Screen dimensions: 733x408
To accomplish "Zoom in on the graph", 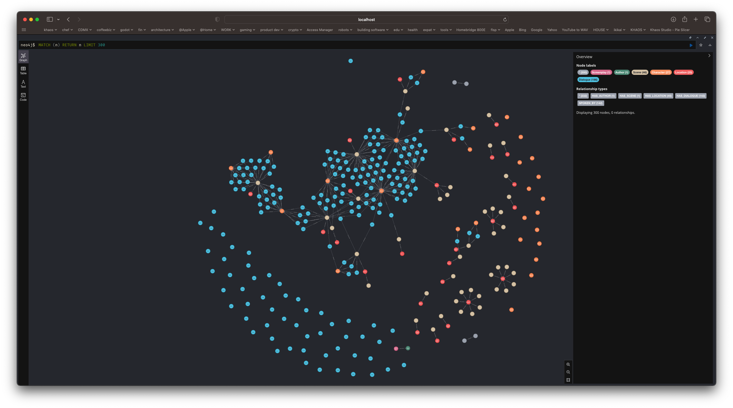I will [x=568, y=364].
